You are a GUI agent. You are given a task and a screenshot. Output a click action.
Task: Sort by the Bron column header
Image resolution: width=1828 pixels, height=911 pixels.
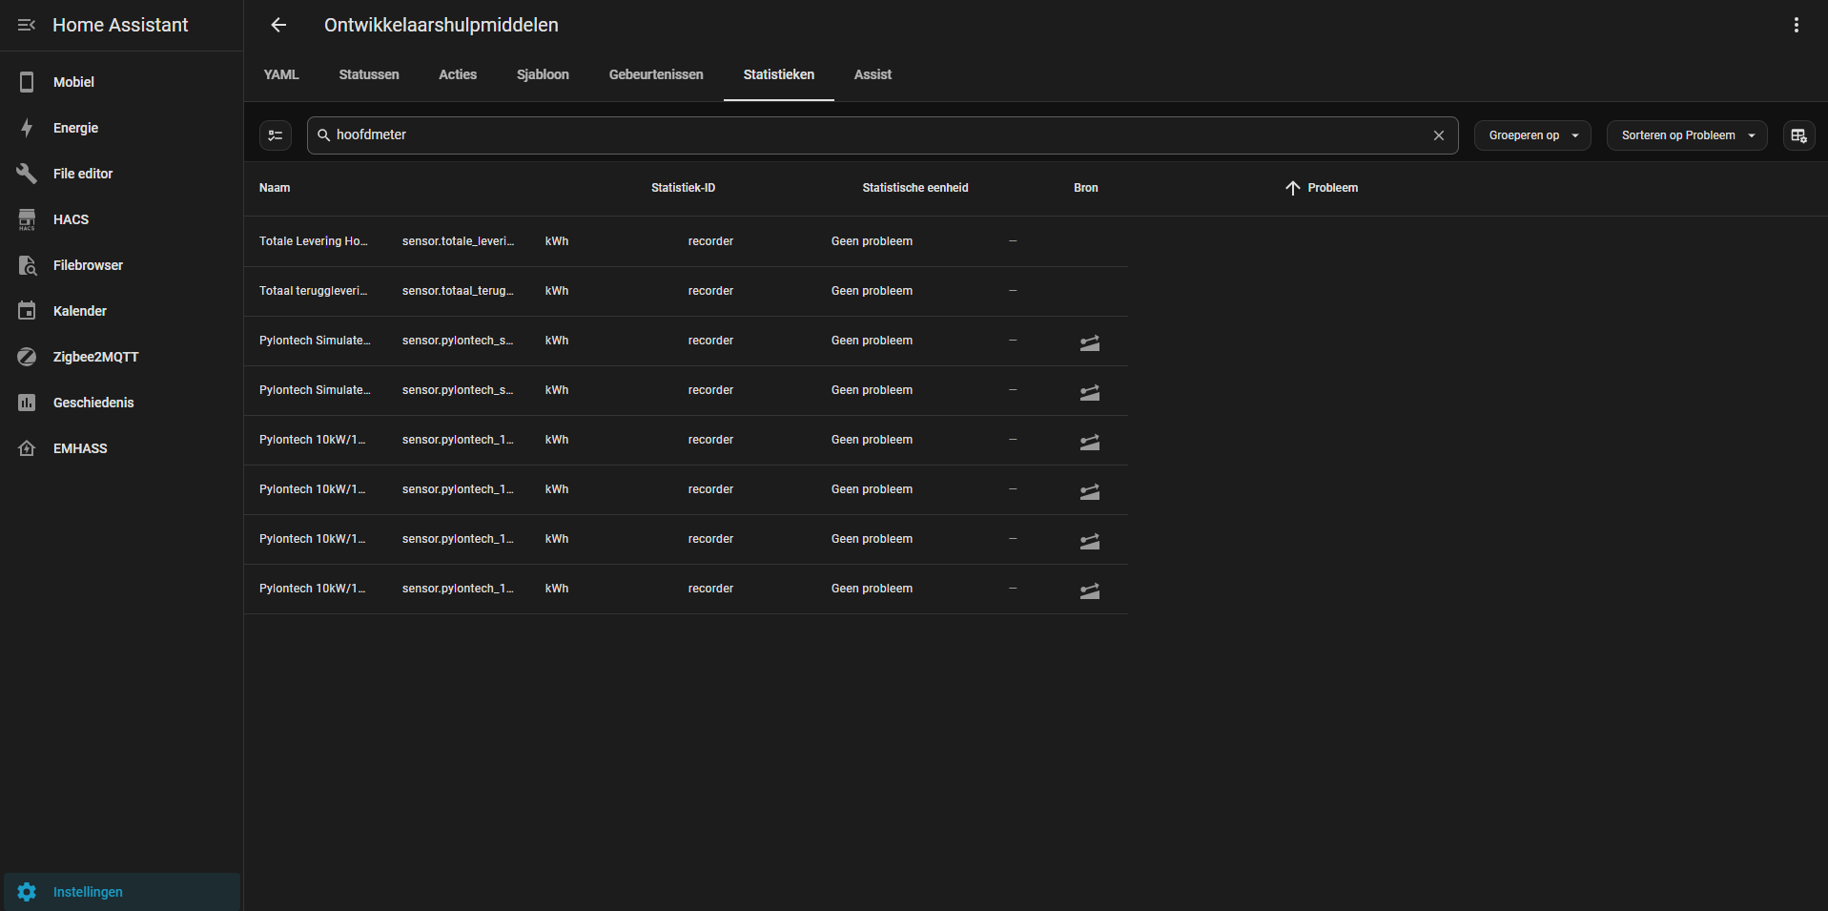(x=1086, y=188)
